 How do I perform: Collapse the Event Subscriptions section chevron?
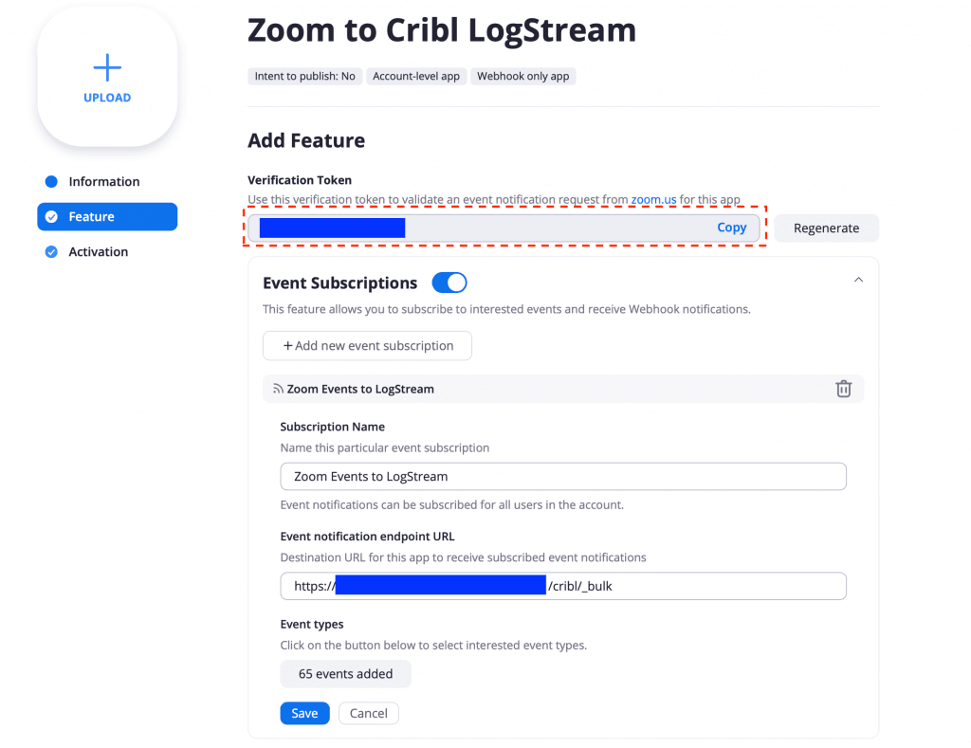[x=858, y=280]
